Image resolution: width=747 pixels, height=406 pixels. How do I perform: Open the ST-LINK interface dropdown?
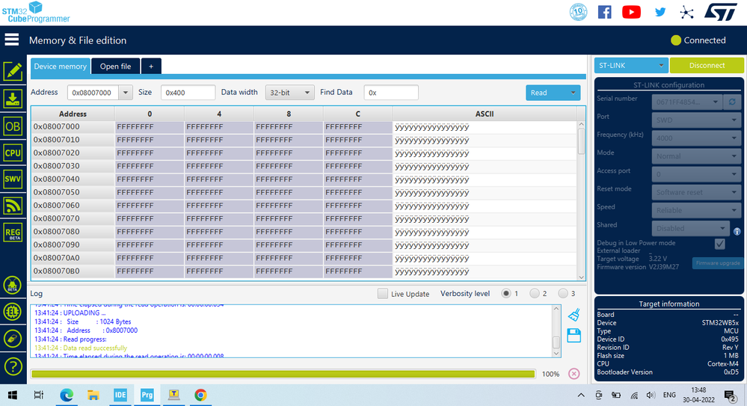pyautogui.click(x=631, y=65)
